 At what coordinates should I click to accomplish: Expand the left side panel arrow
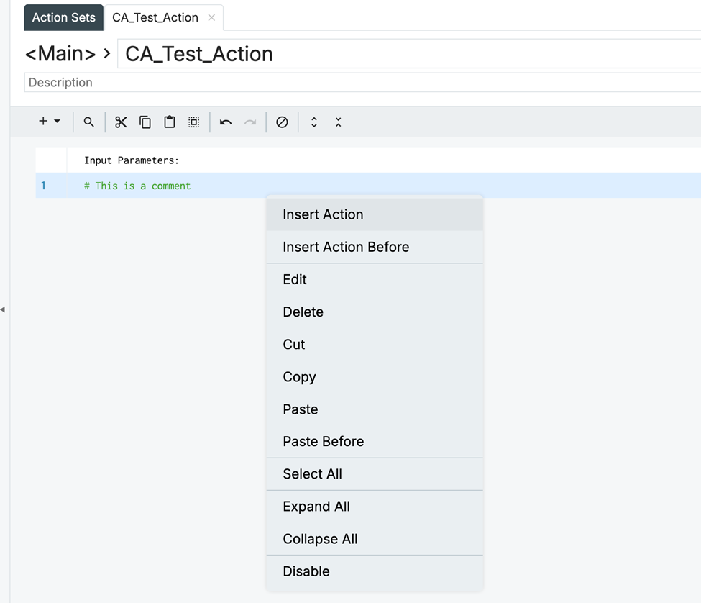(3, 309)
